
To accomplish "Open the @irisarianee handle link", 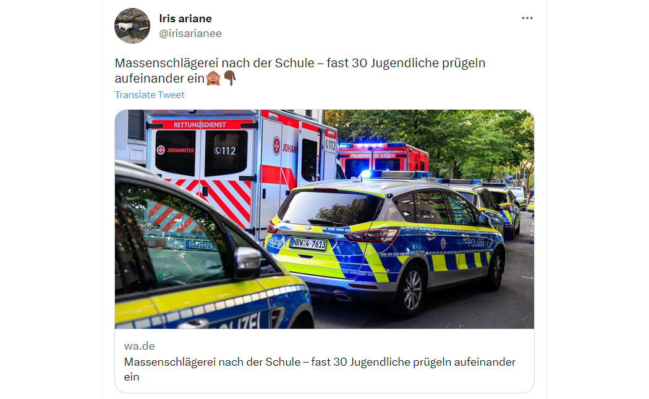I will click(x=190, y=33).
